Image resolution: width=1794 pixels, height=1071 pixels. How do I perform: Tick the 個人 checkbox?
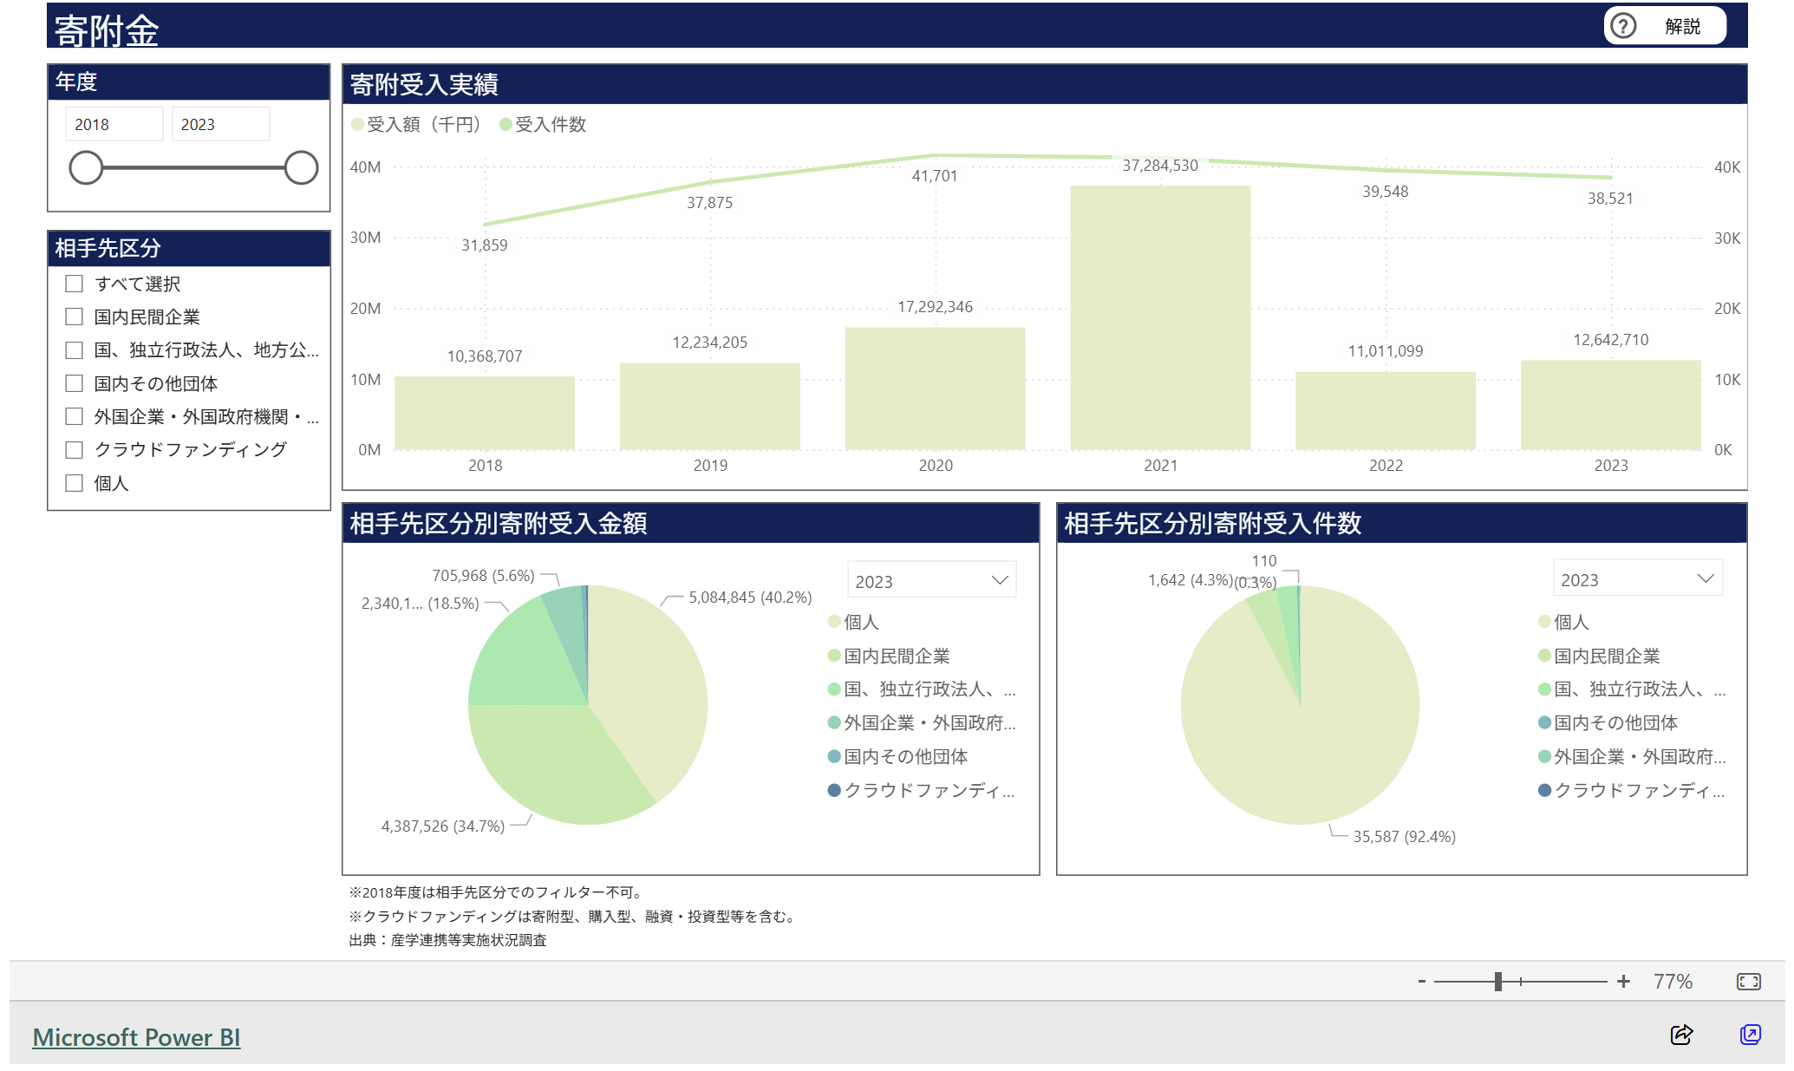click(x=75, y=483)
